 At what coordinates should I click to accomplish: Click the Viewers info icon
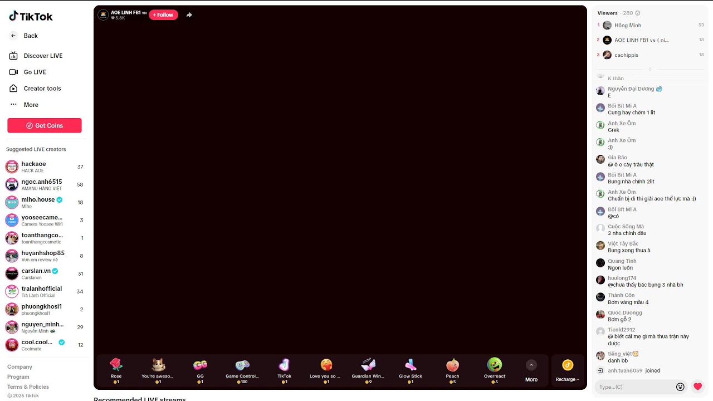(x=638, y=13)
